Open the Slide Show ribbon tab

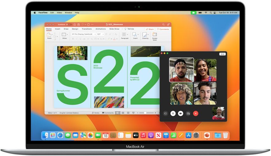(x=114, y=29)
